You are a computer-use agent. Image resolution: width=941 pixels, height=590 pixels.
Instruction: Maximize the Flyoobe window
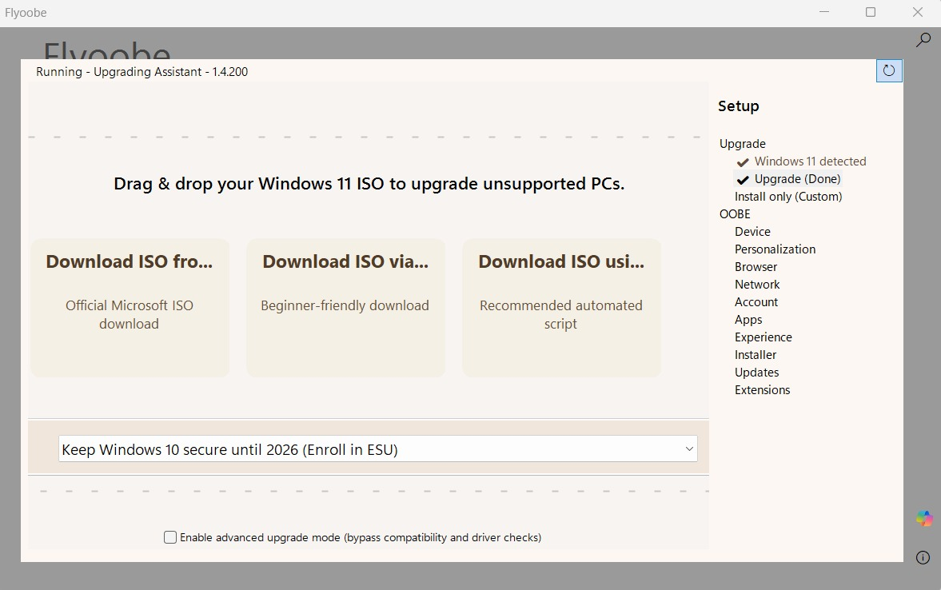coord(870,12)
